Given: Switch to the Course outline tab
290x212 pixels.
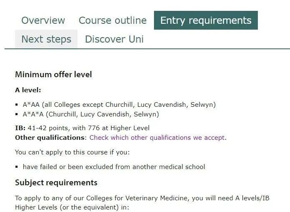Looking at the screenshot, I should (x=113, y=20).
